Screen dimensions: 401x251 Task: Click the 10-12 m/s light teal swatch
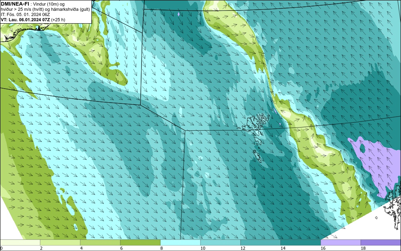(221, 243)
